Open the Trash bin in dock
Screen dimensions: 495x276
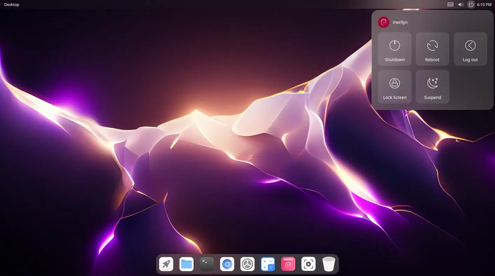pos(329,264)
